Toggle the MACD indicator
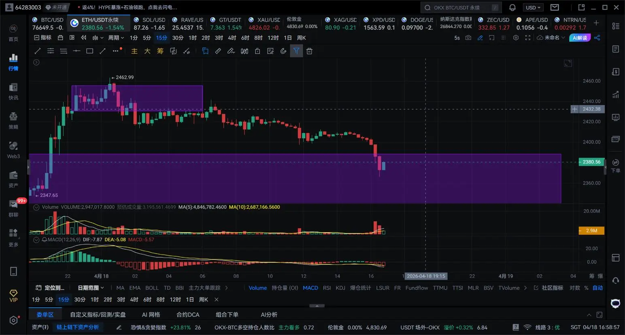625x335 pixels. [x=310, y=288]
